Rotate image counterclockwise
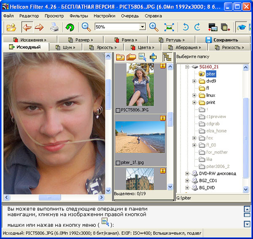 point(186,27)
